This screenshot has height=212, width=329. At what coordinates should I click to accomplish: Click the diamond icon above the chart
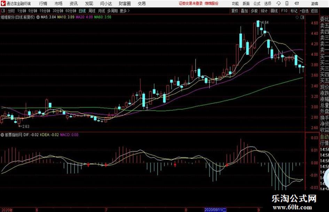coord(297,17)
